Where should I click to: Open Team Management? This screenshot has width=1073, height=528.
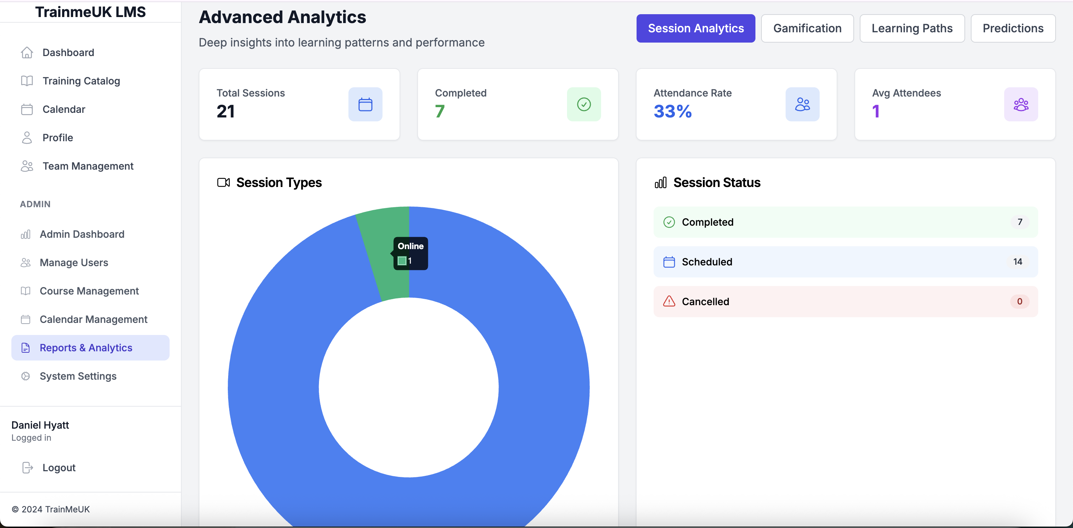pyautogui.click(x=90, y=166)
